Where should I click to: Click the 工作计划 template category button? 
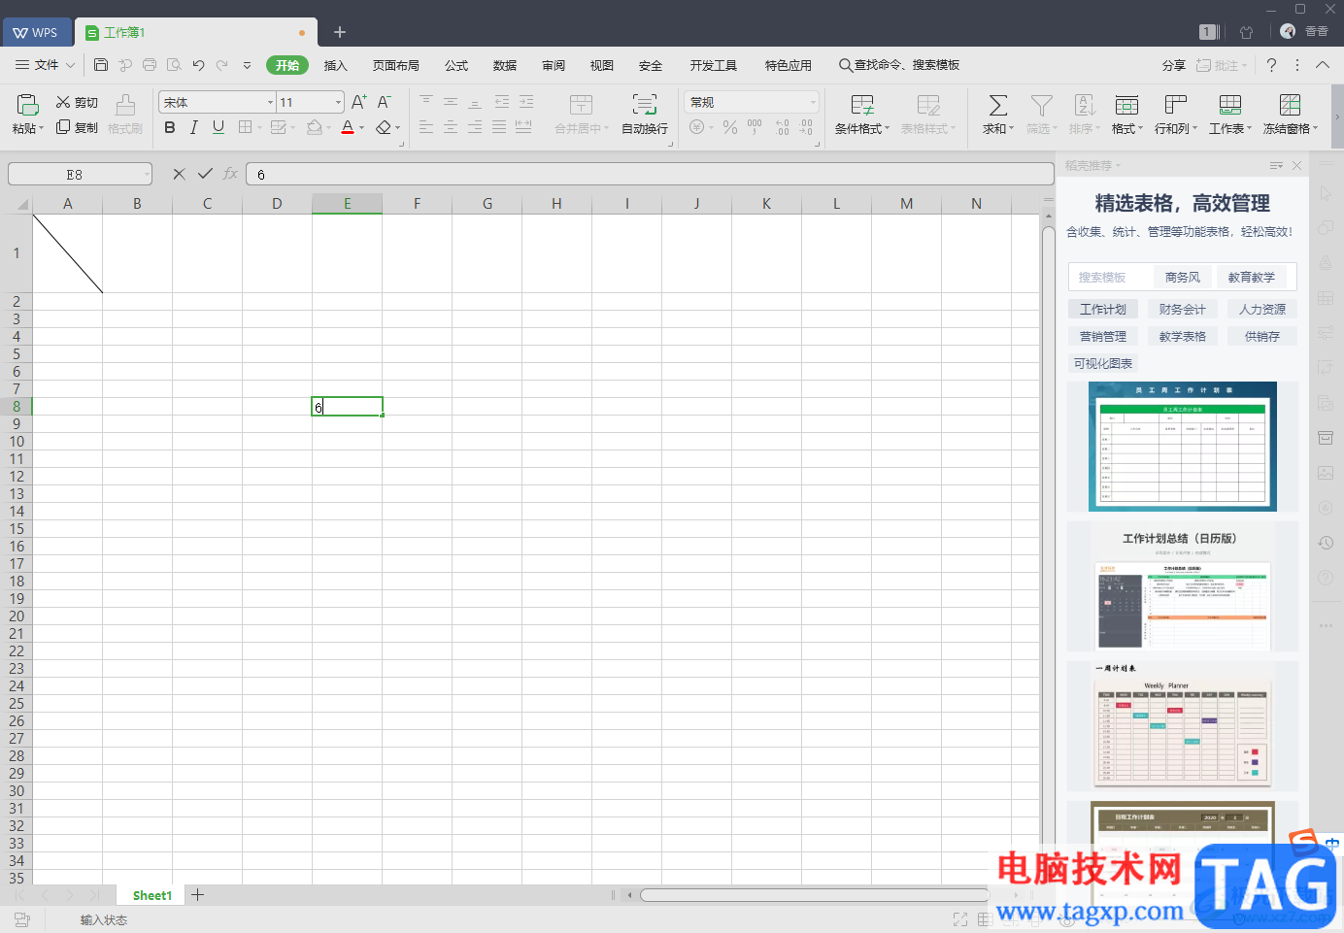pyautogui.click(x=1103, y=309)
